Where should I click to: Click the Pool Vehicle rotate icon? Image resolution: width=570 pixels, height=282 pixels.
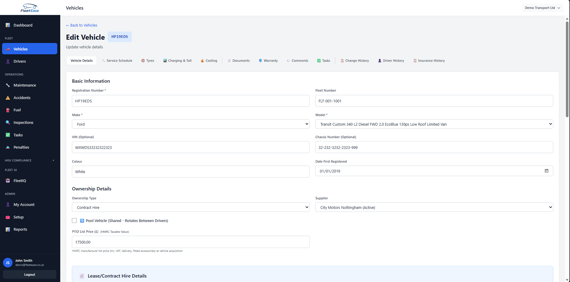pyautogui.click(x=82, y=221)
